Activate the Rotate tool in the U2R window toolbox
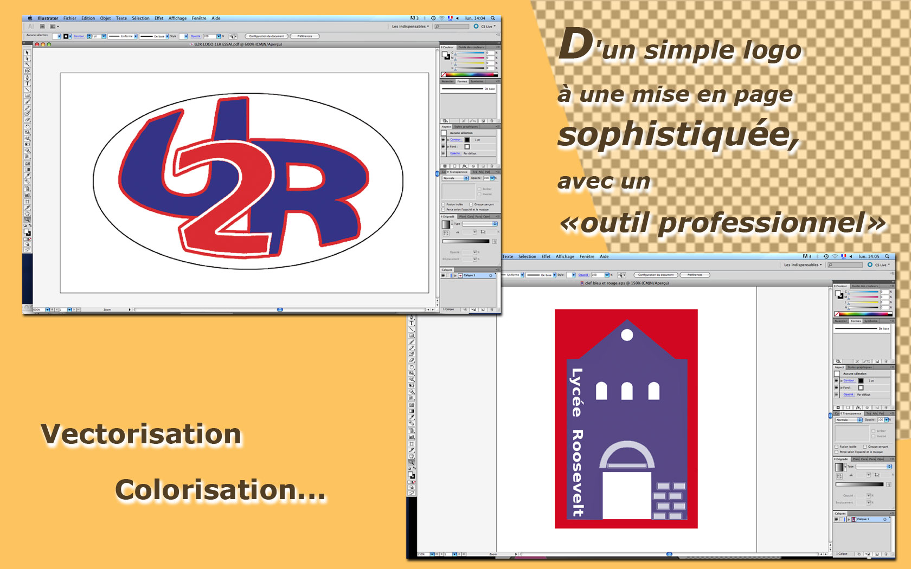911x569 pixels. [x=27, y=126]
